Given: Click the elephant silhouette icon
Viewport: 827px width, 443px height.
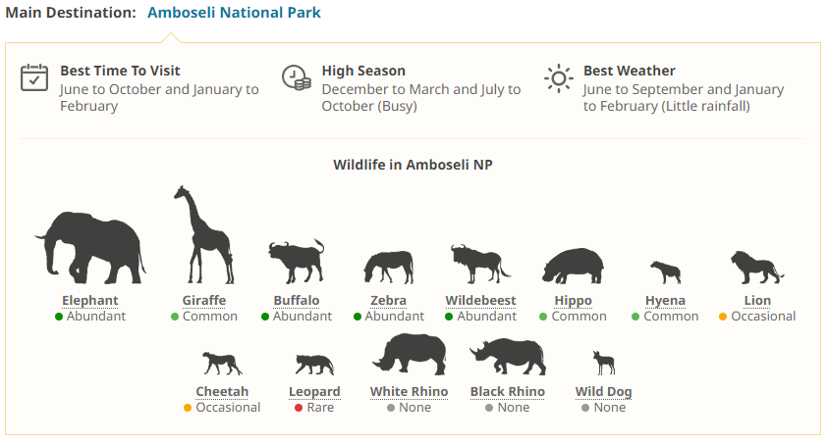Looking at the screenshot, I should click(90, 247).
